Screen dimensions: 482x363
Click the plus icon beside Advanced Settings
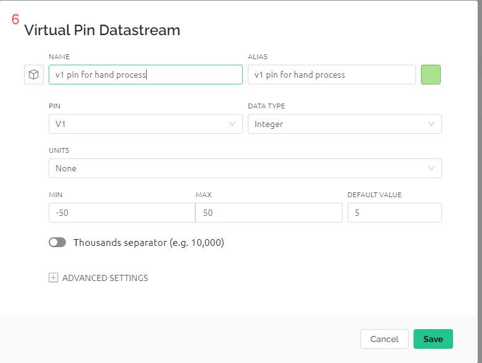pyautogui.click(x=53, y=278)
